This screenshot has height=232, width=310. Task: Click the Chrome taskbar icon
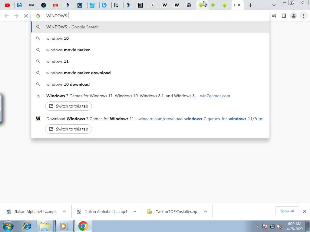click(83, 226)
